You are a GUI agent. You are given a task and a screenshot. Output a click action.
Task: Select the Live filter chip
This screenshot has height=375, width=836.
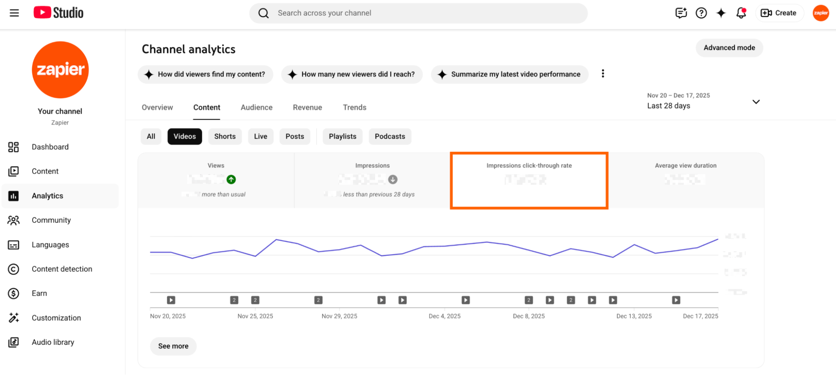click(261, 136)
